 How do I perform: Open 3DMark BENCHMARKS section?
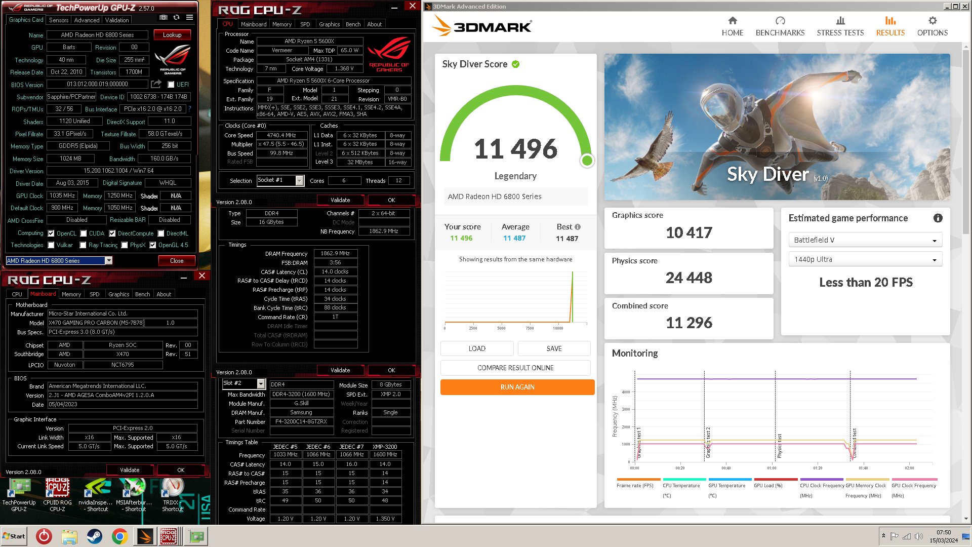780,26
